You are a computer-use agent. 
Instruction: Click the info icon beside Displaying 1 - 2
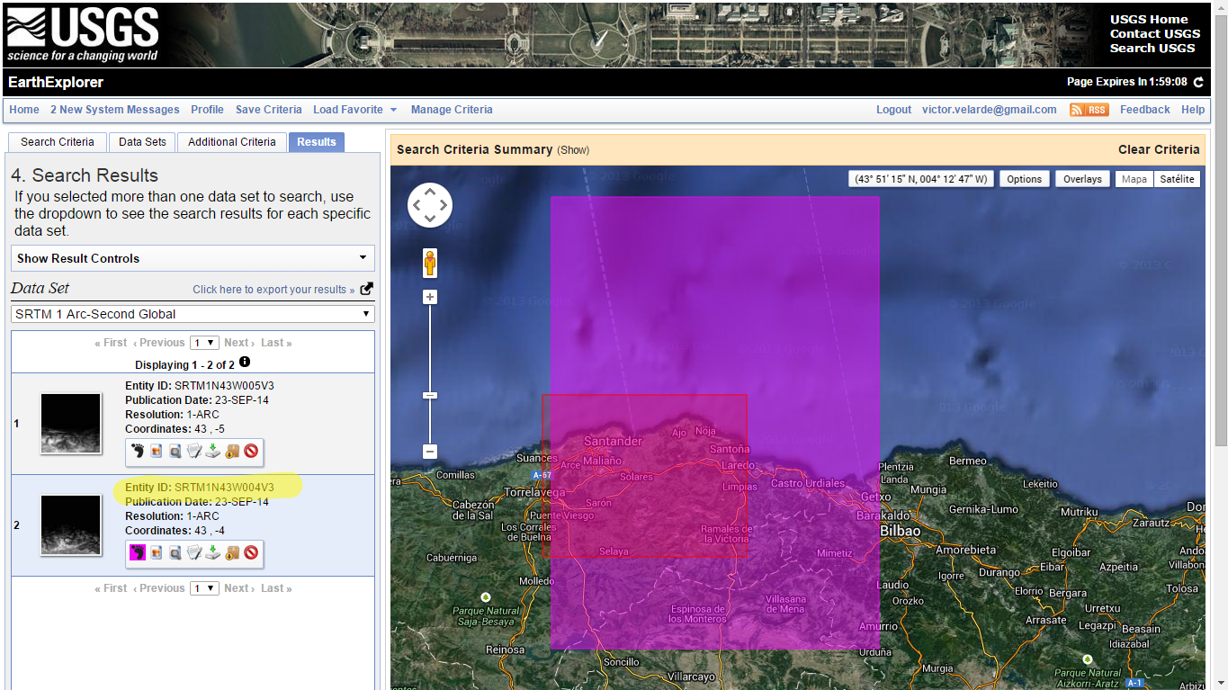244,363
